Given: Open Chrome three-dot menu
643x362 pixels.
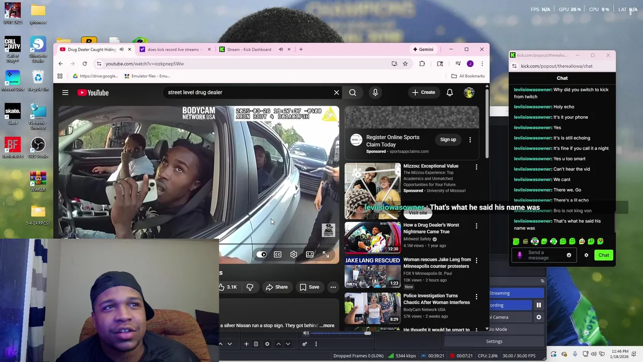Looking at the screenshot, I should click(x=482, y=64).
